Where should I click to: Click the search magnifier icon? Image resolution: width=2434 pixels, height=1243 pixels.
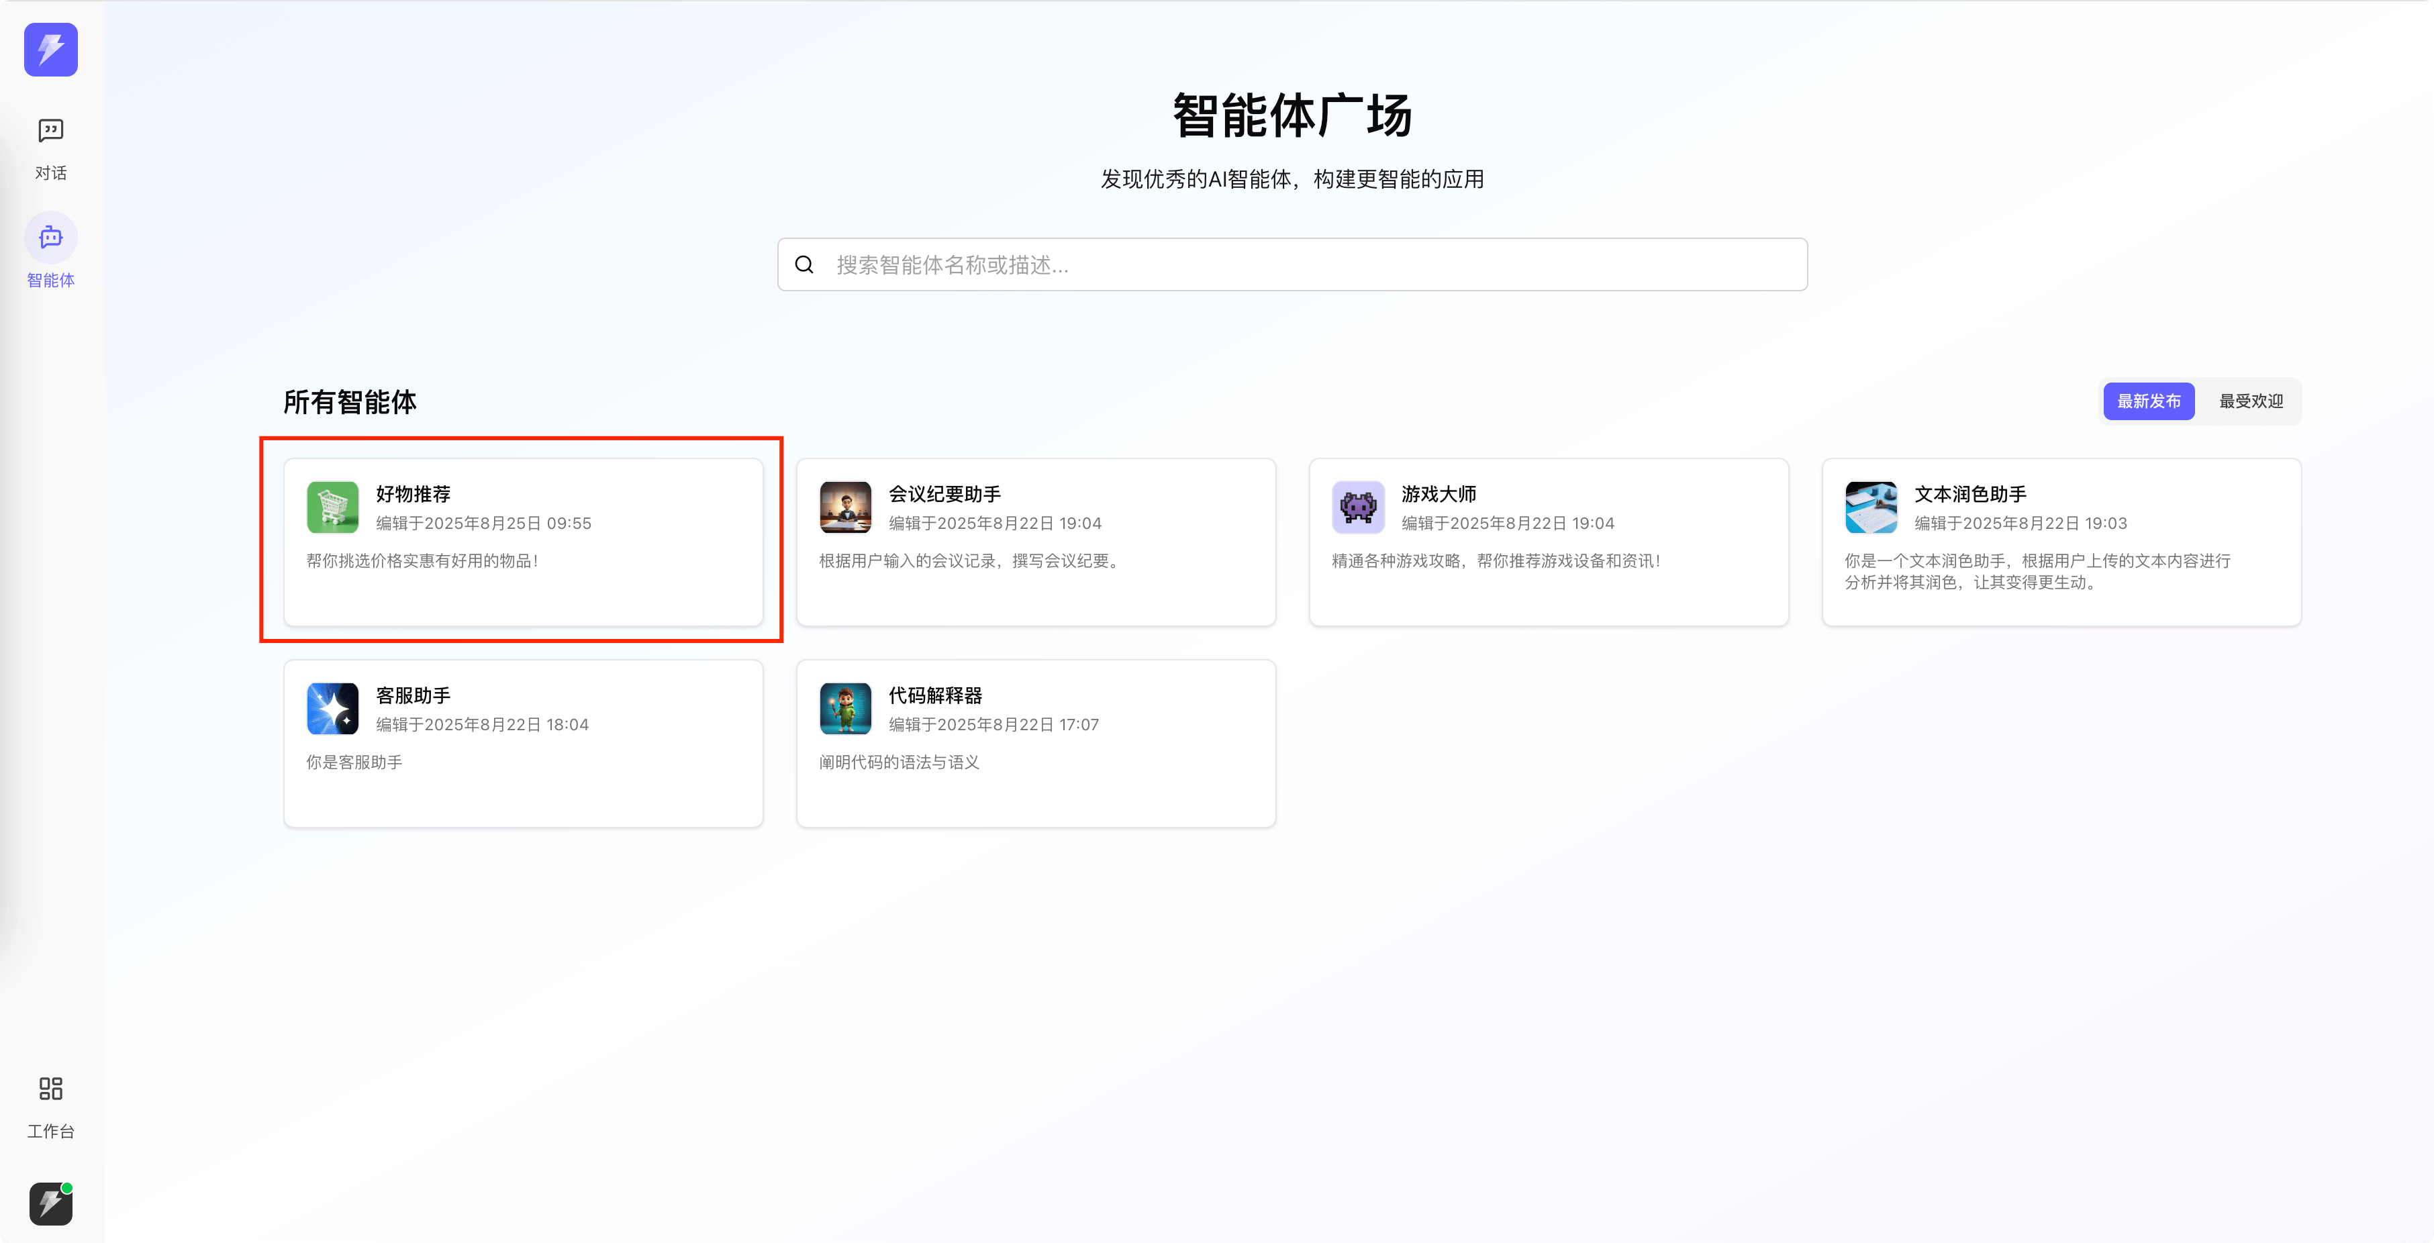(x=804, y=264)
